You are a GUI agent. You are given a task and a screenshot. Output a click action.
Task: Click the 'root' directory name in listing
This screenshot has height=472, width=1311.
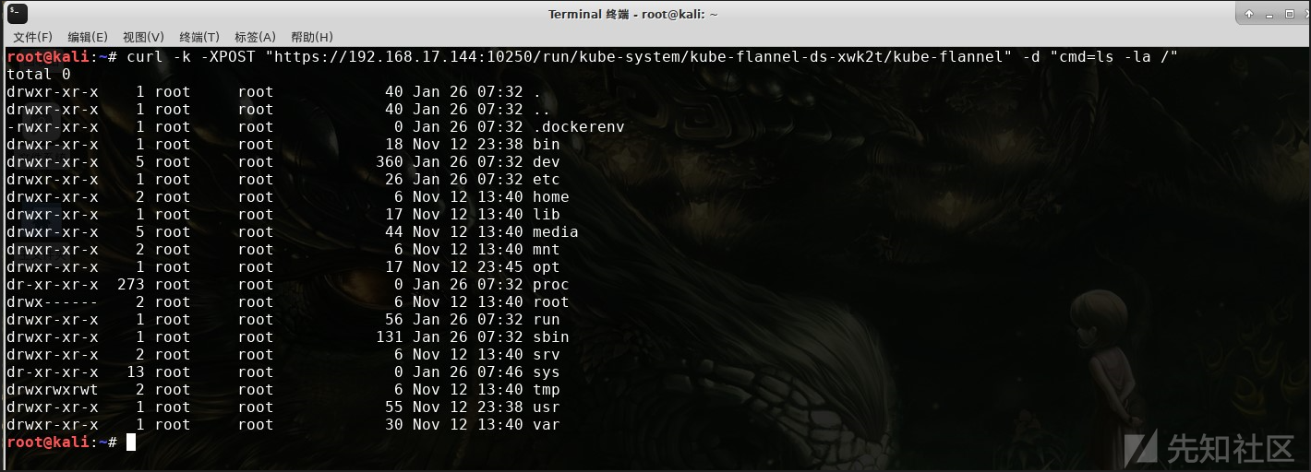point(551,302)
